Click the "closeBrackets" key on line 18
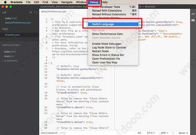This screenshot has height=135, width=196. coord(67,93)
